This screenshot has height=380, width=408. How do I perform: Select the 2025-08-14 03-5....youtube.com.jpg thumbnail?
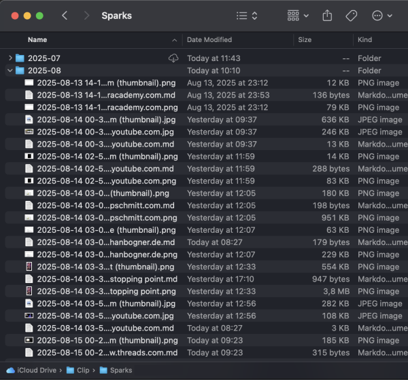29,316
